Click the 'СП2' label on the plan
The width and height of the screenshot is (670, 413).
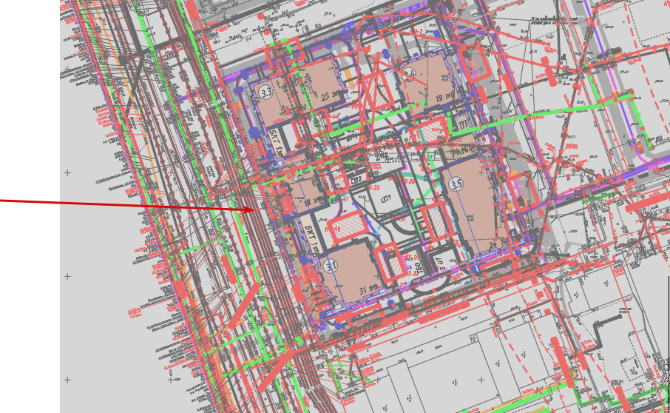pos(356,179)
